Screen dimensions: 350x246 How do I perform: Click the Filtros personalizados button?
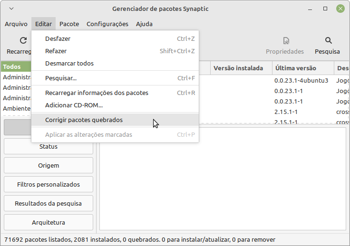pos(49,184)
